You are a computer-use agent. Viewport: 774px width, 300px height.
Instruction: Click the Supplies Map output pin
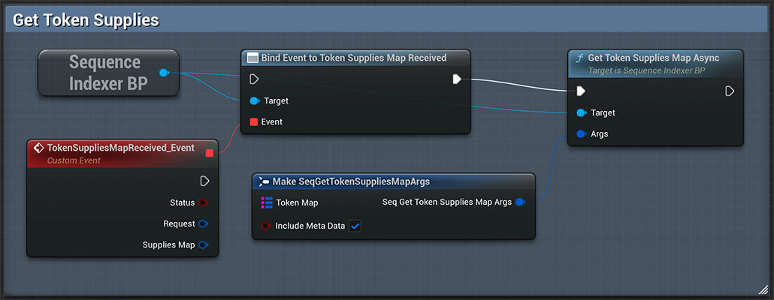(x=203, y=244)
